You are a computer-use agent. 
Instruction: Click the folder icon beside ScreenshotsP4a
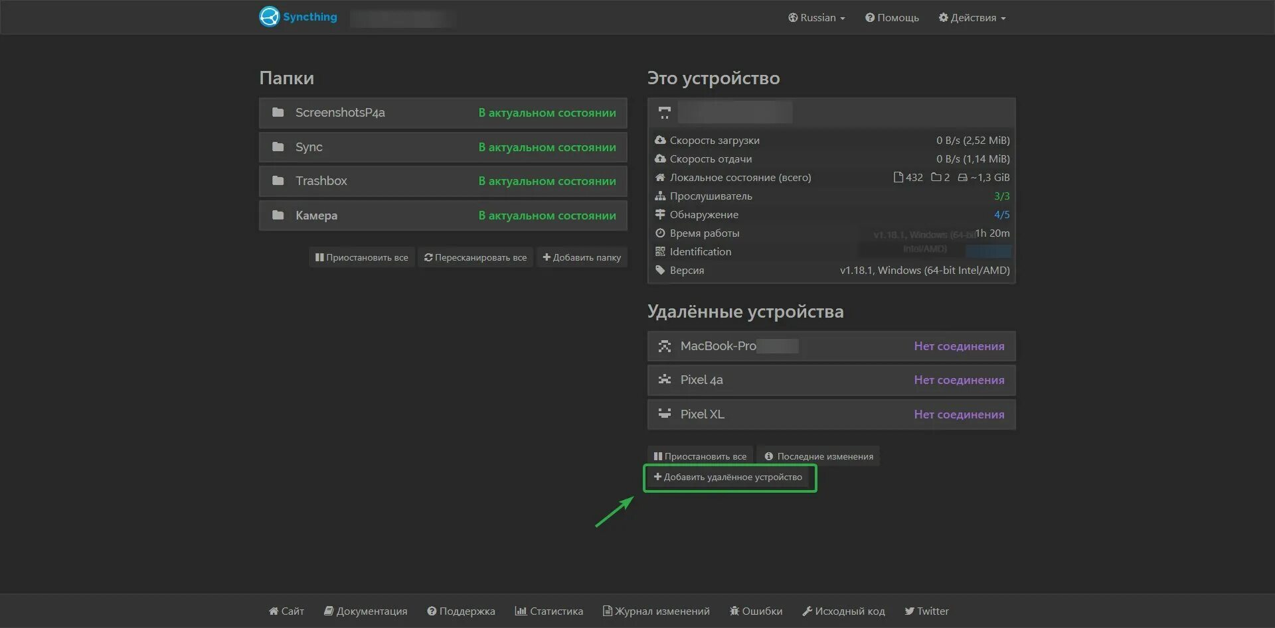coord(278,113)
